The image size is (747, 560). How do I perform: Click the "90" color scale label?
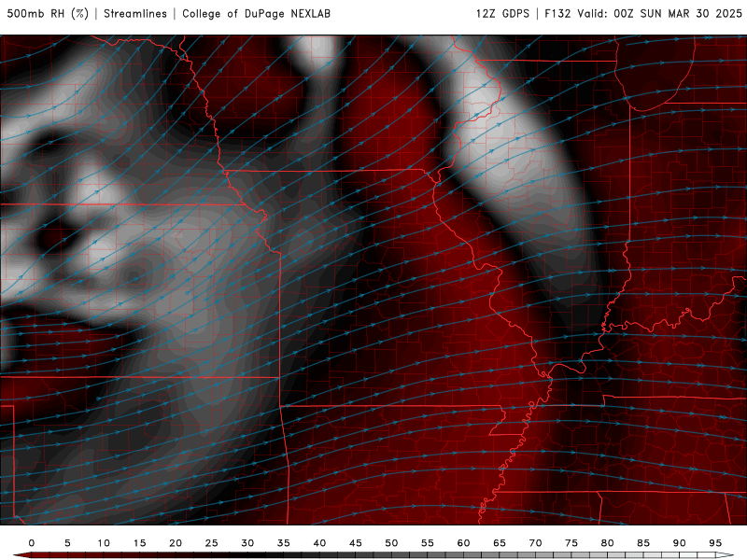click(680, 543)
